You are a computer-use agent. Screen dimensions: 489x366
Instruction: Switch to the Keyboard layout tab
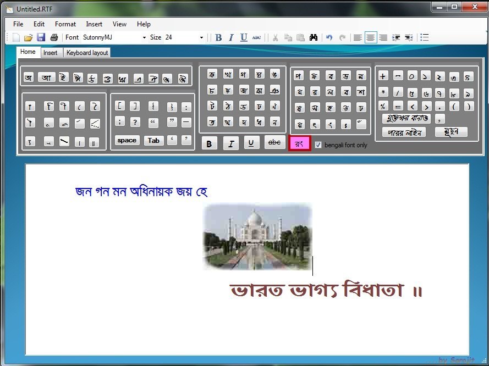(87, 52)
